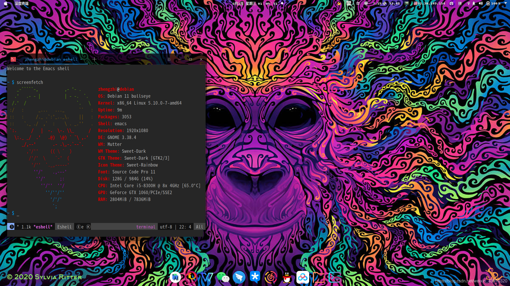This screenshot has height=286, width=510.
Task: Open WeChat from the dock
Action: [223, 277]
